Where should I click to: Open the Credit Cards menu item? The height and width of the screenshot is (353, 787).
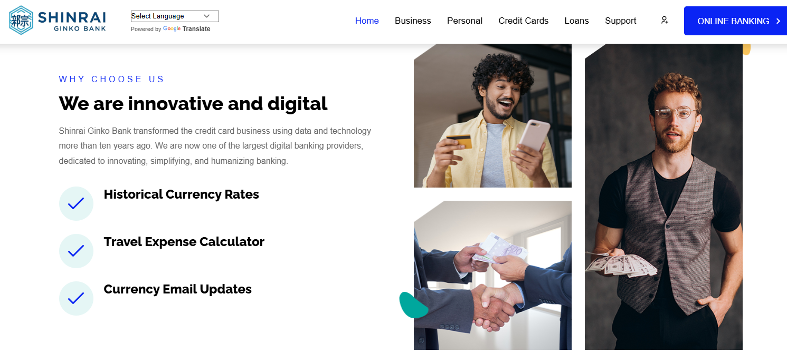tap(524, 21)
